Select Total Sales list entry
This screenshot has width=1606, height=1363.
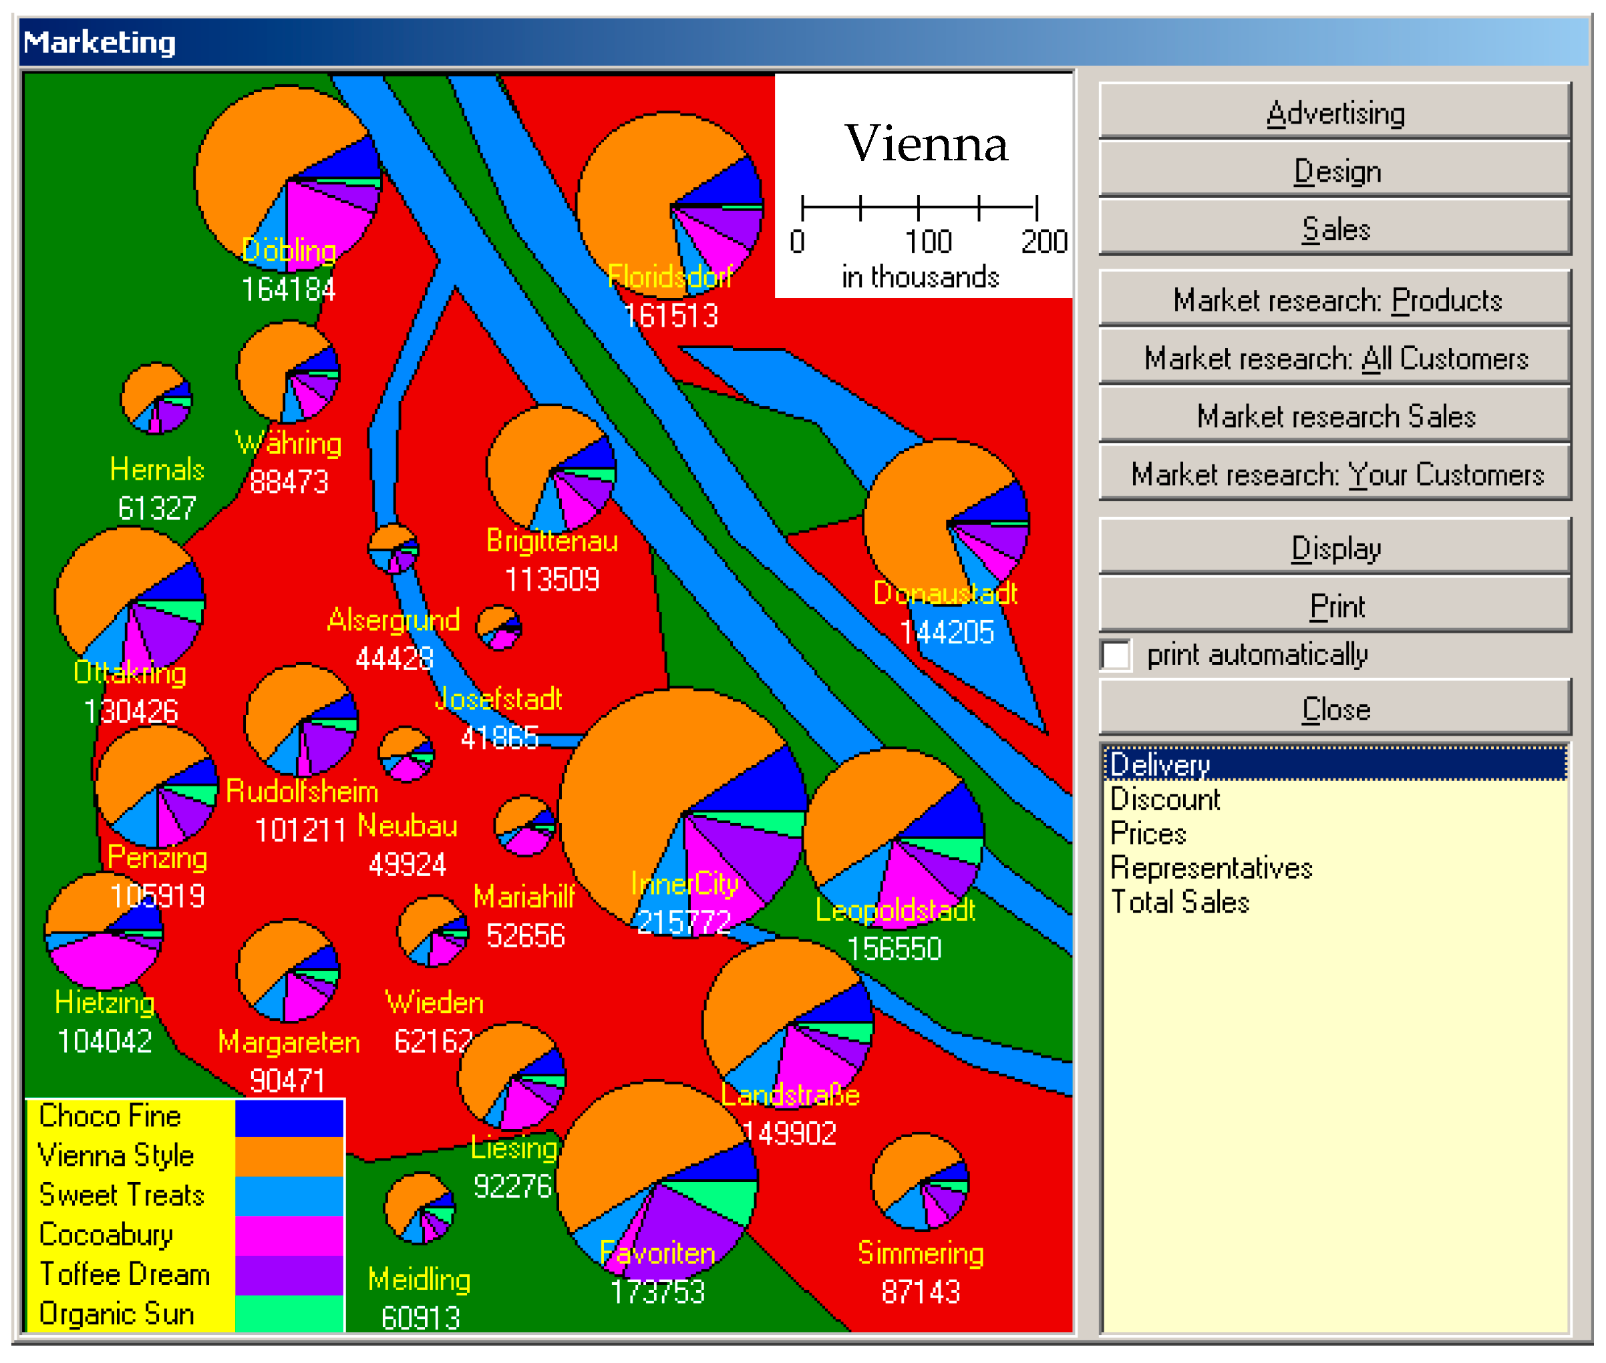(x=1179, y=903)
